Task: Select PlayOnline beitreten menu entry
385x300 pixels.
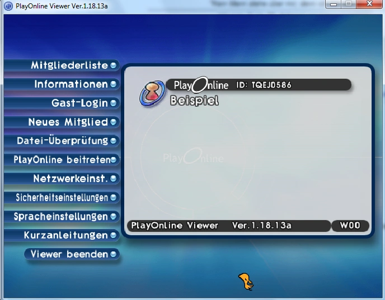Action: click(62, 160)
